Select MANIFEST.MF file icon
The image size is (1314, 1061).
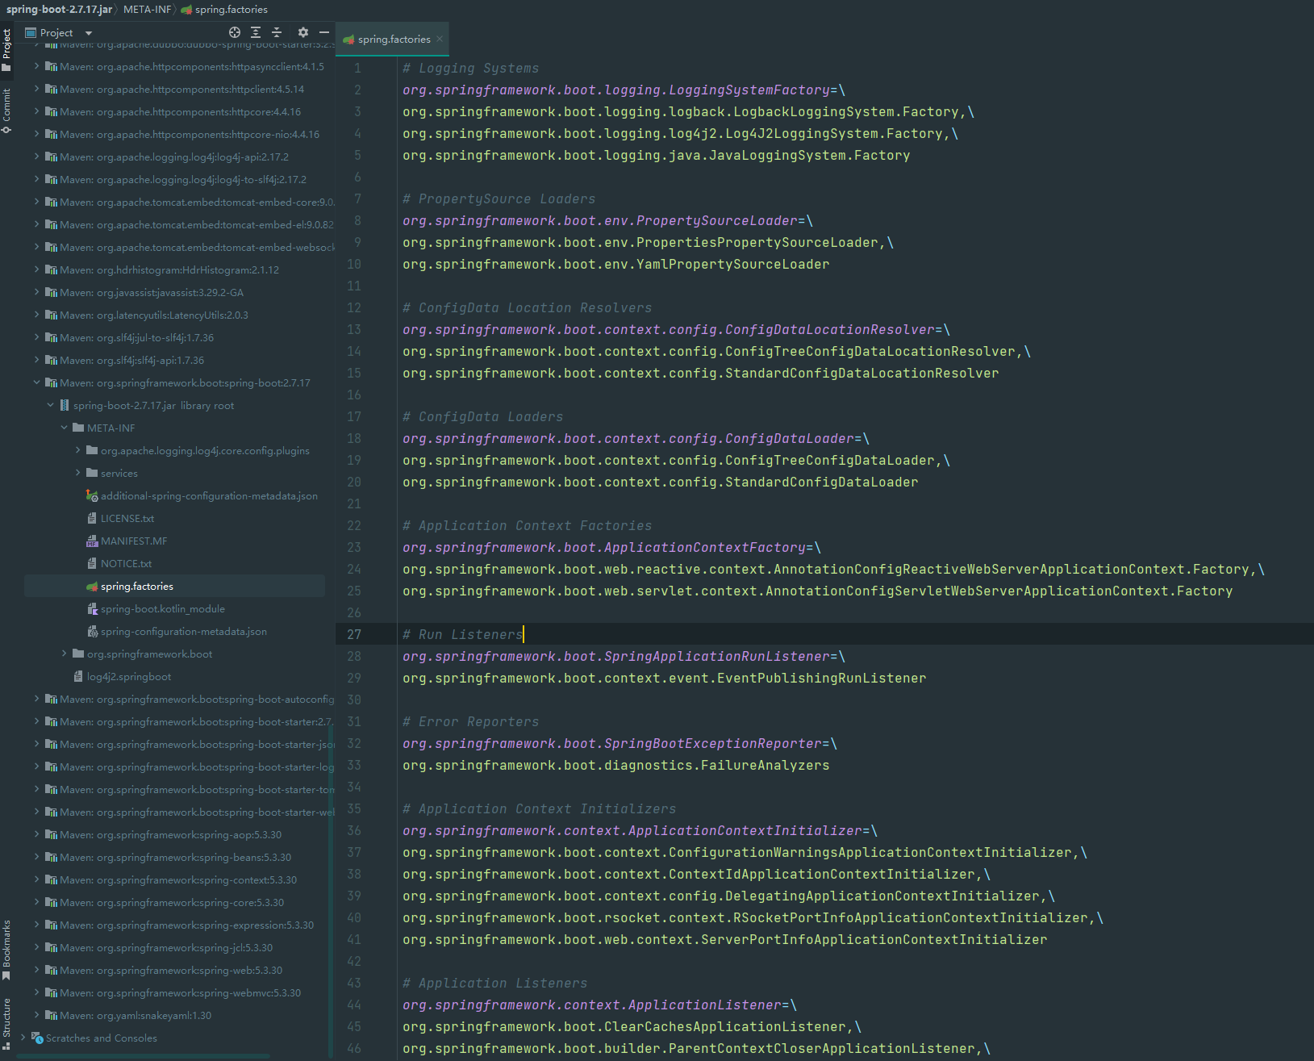coord(92,541)
